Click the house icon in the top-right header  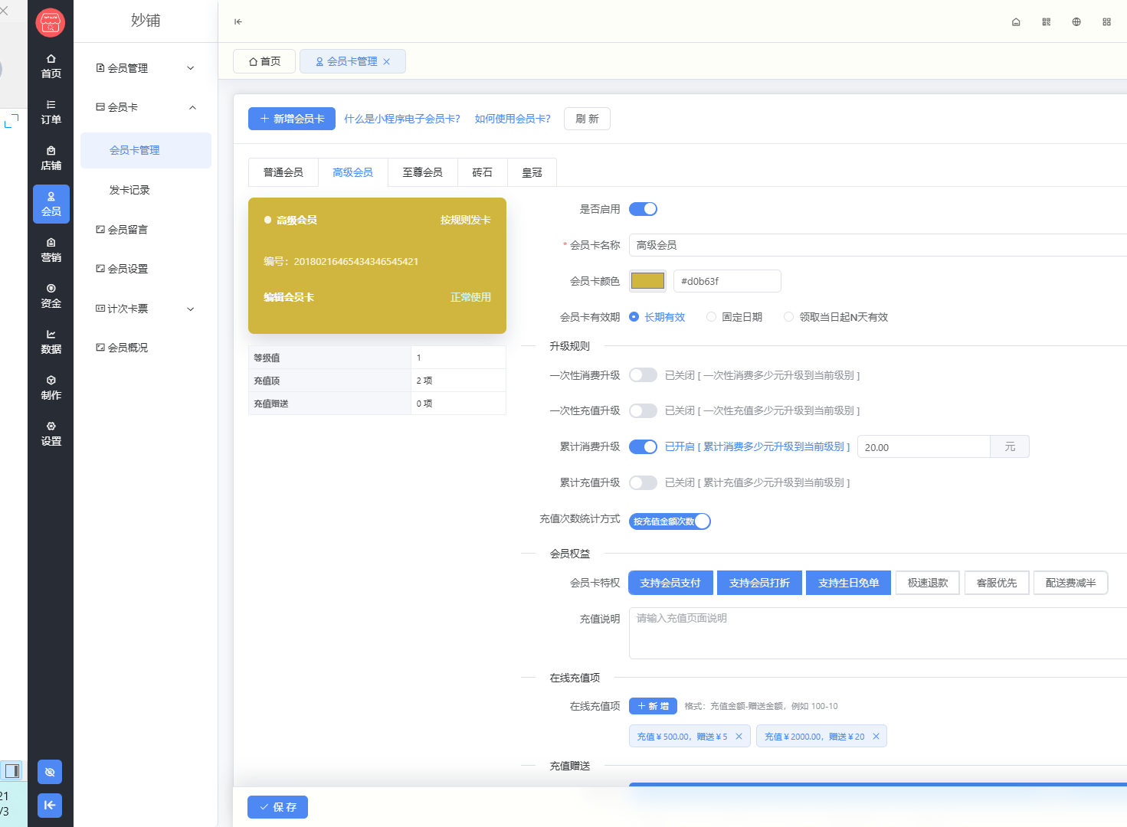point(1016,22)
